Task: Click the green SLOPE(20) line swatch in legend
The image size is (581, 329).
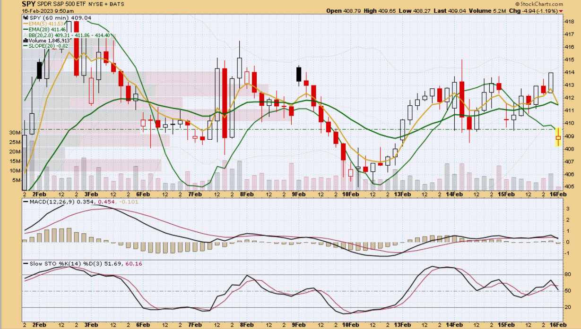Action: coord(26,46)
